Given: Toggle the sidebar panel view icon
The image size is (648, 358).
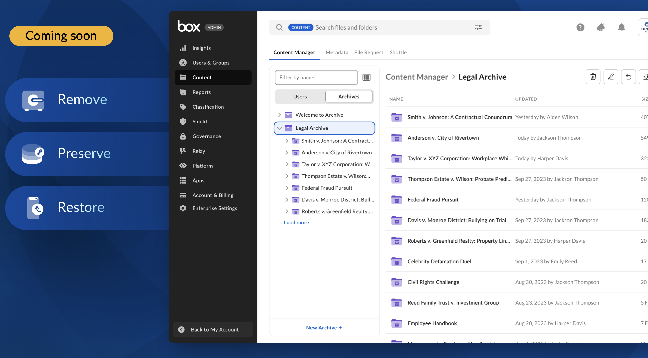Looking at the screenshot, I should (x=366, y=77).
